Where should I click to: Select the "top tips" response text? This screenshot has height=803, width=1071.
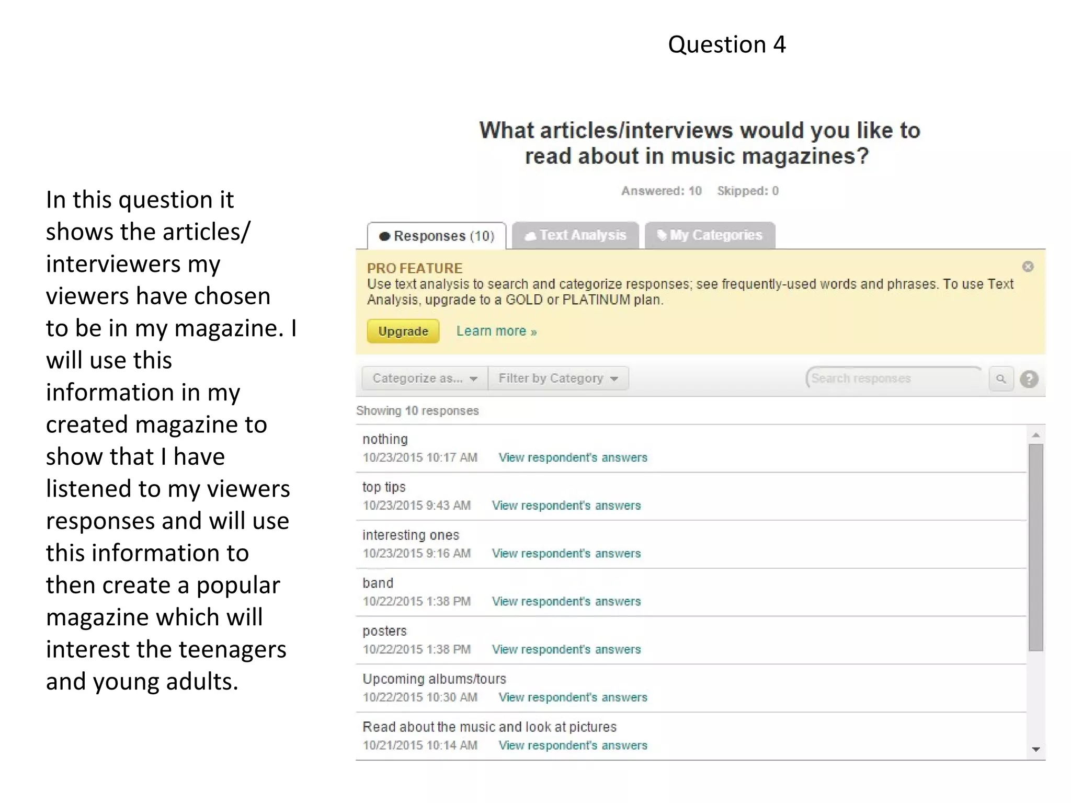(384, 487)
